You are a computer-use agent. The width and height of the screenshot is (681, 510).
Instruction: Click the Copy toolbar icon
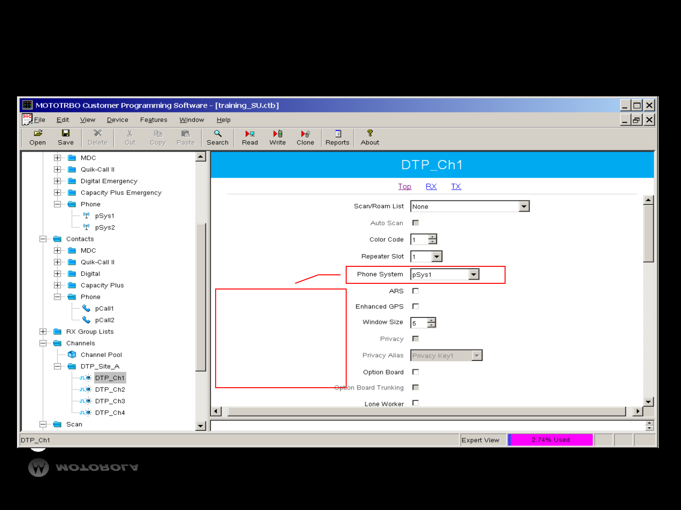click(158, 137)
